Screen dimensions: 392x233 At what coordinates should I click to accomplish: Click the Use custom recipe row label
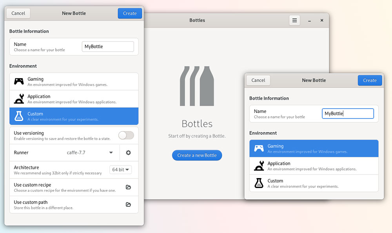coord(33,185)
